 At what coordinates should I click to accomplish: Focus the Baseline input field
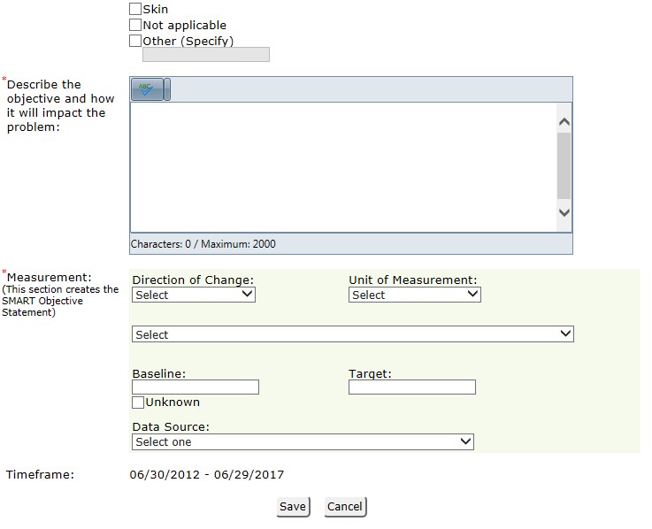(196, 387)
